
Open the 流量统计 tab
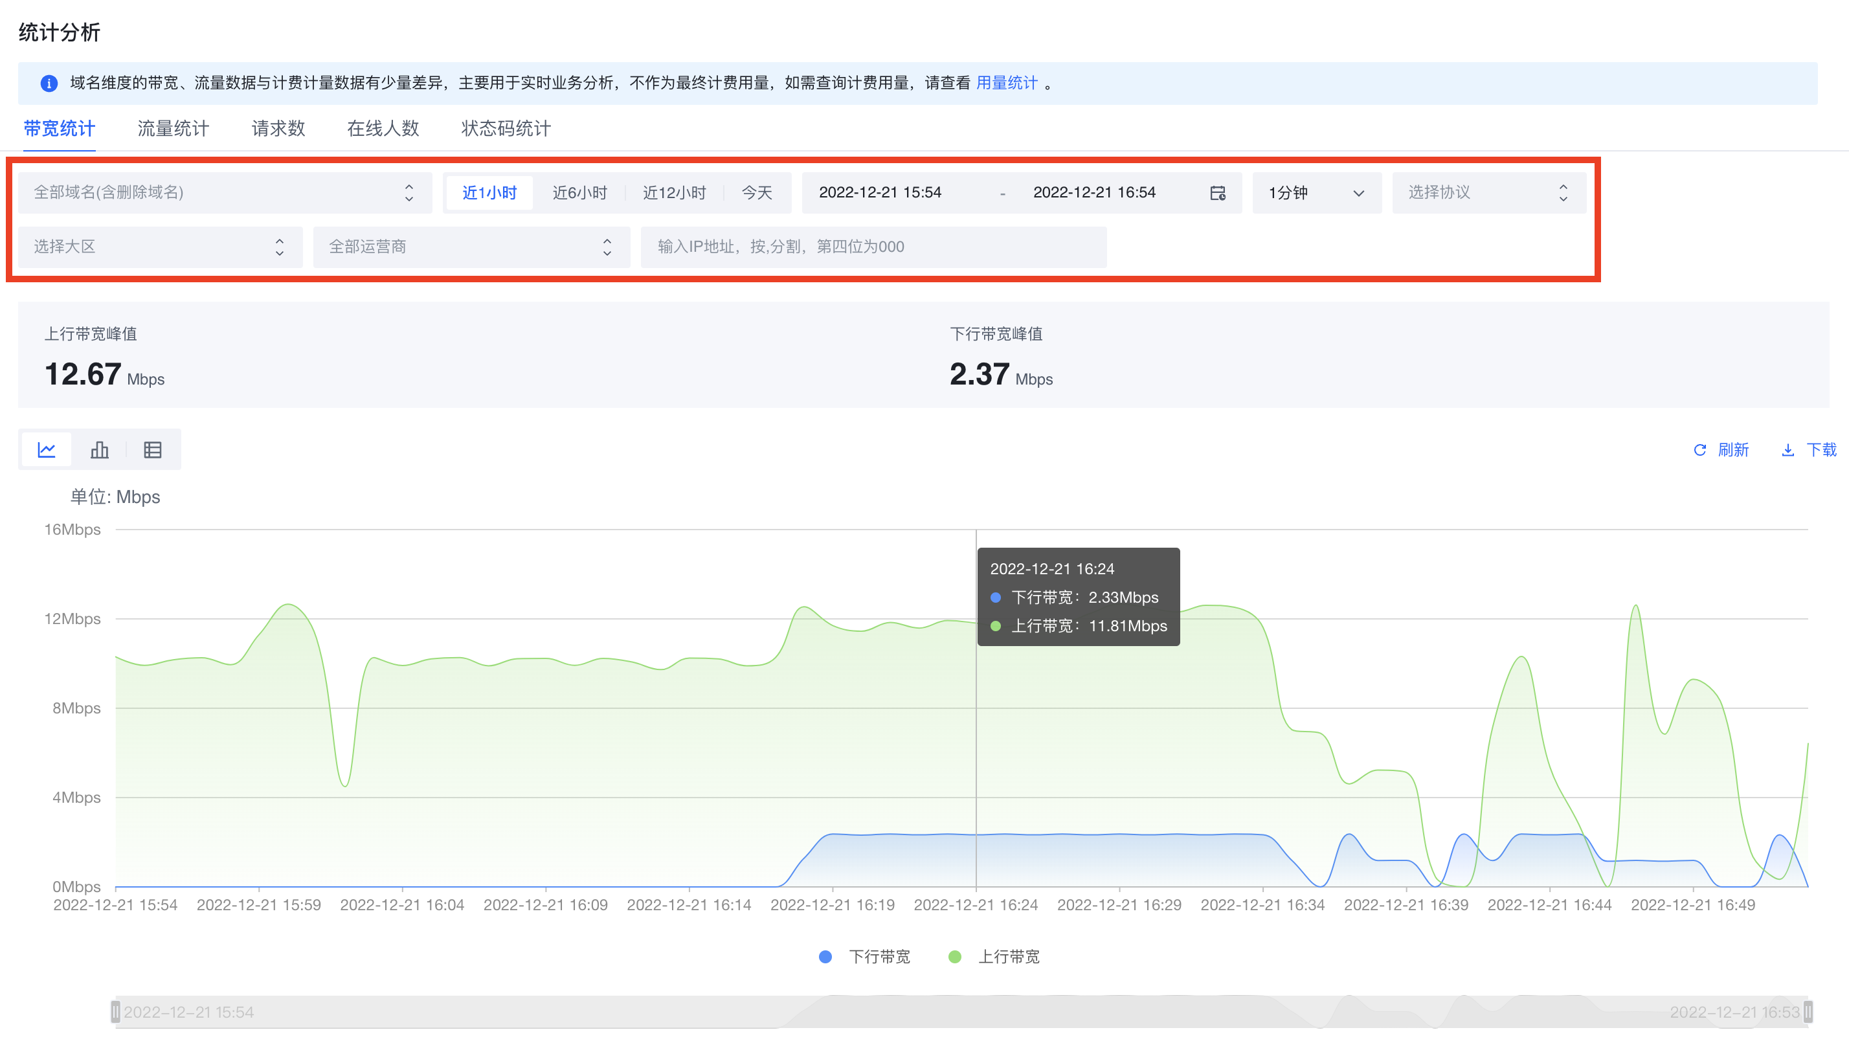(173, 129)
